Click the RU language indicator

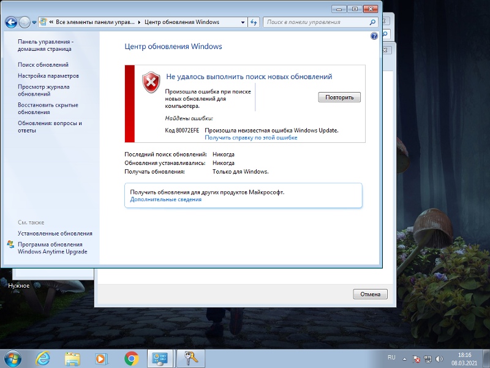[391, 358]
